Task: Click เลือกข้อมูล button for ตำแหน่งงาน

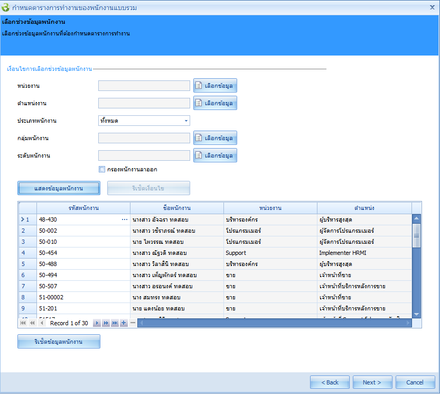Action: [x=215, y=103]
